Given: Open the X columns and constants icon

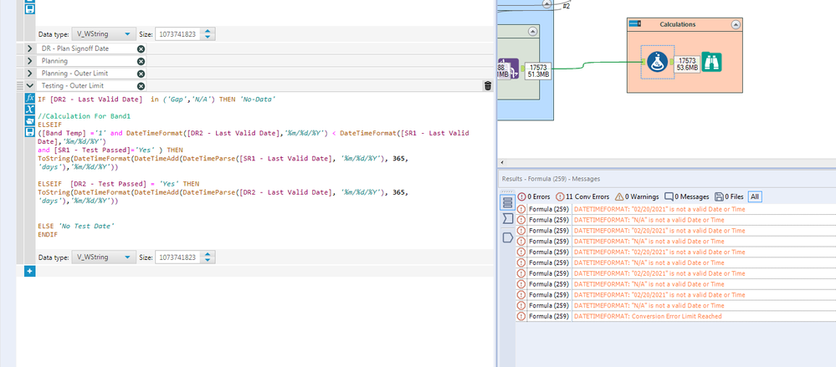Looking at the screenshot, I should tap(30, 110).
